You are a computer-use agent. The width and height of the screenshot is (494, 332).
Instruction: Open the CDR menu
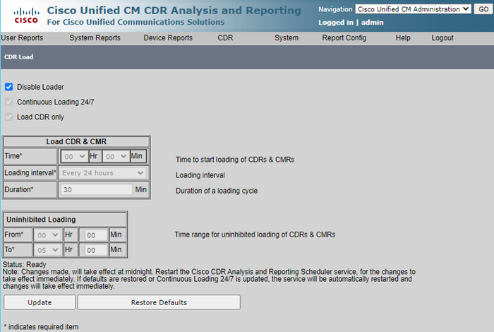[225, 38]
